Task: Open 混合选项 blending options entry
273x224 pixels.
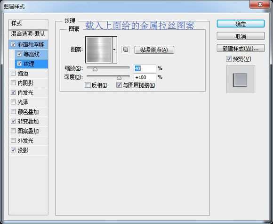Action: (x=28, y=33)
